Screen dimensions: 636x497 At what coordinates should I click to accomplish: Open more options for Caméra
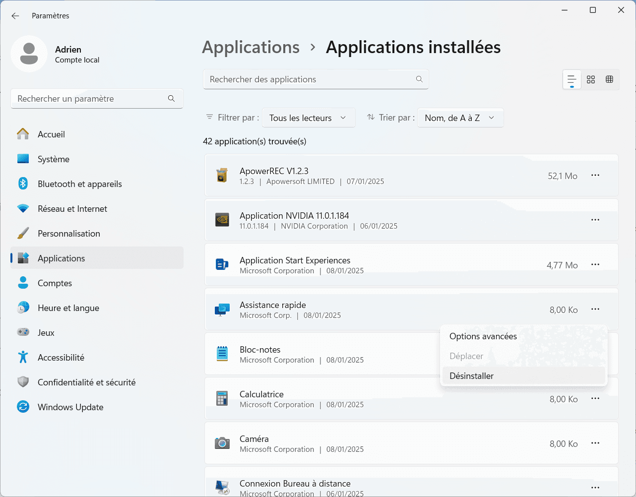point(595,443)
